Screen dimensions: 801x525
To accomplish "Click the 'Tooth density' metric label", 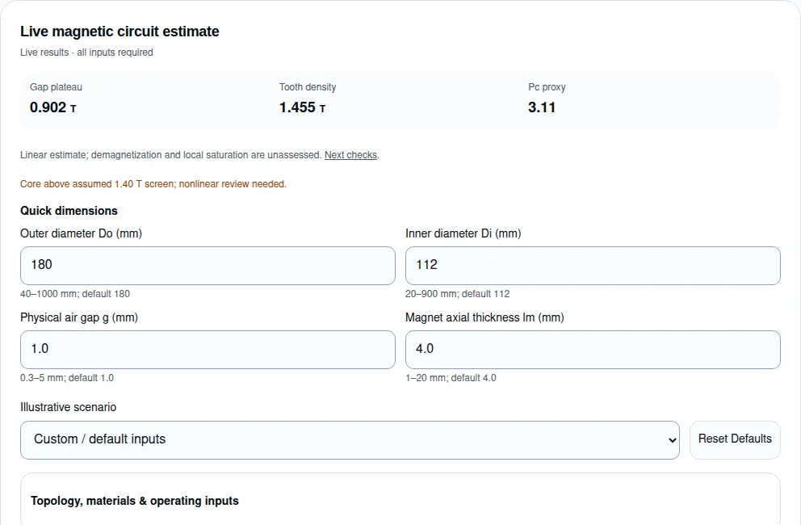I will (x=308, y=87).
